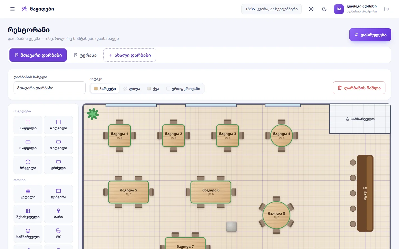Screen dimensions: 399x249
Task: Add ახალი დარბაზი hall tab
Action: (x=130, y=55)
